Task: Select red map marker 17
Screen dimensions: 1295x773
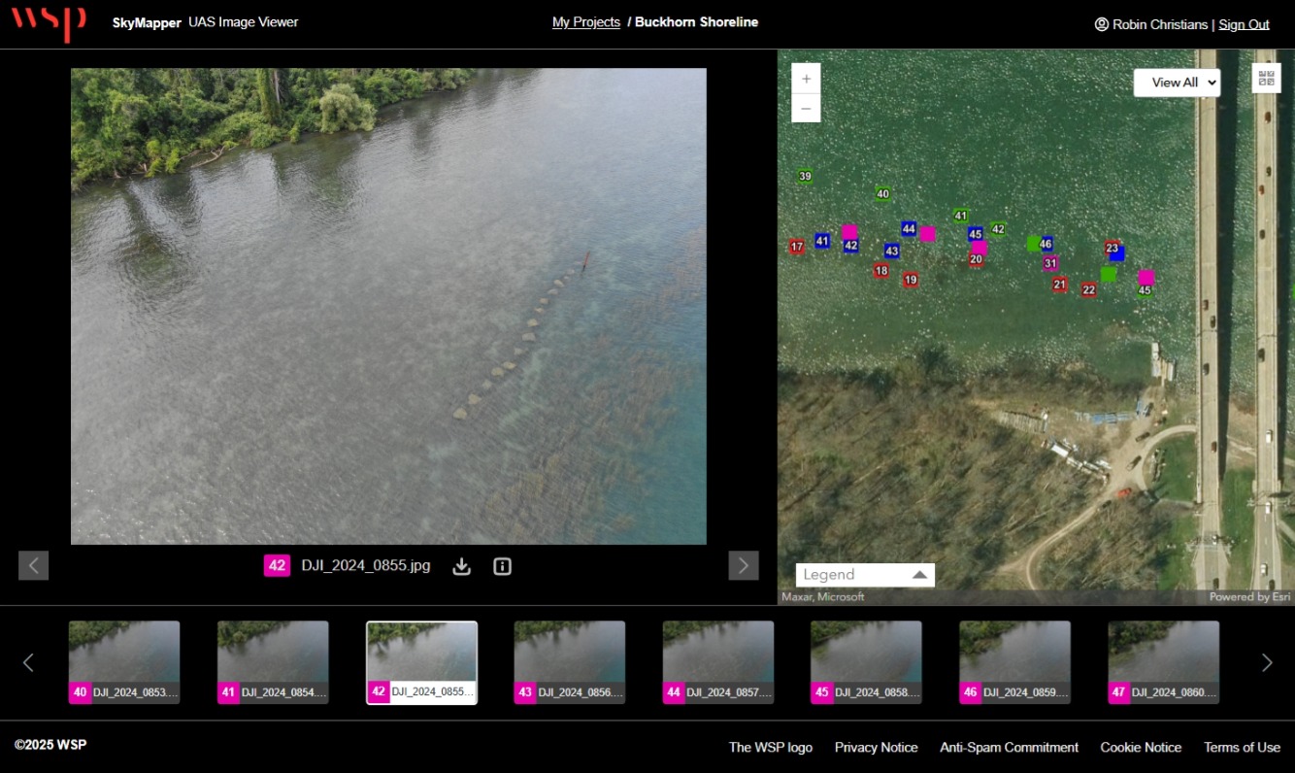Action: [797, 247]
